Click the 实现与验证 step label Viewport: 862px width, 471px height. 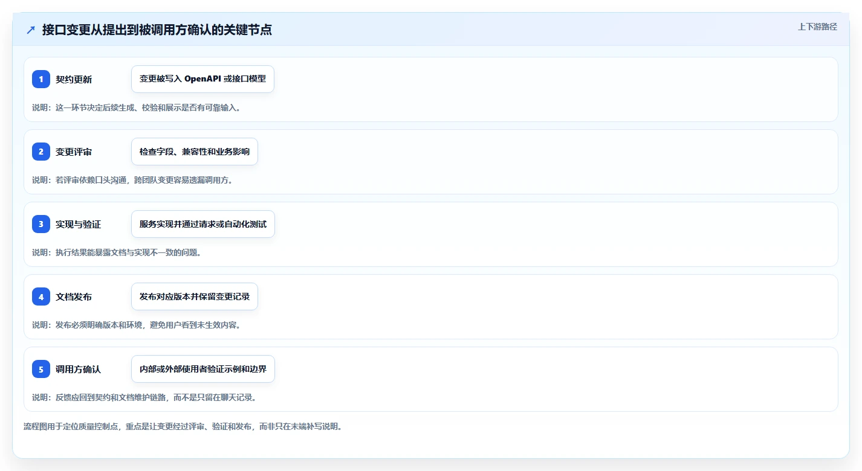tap(79, 225)
